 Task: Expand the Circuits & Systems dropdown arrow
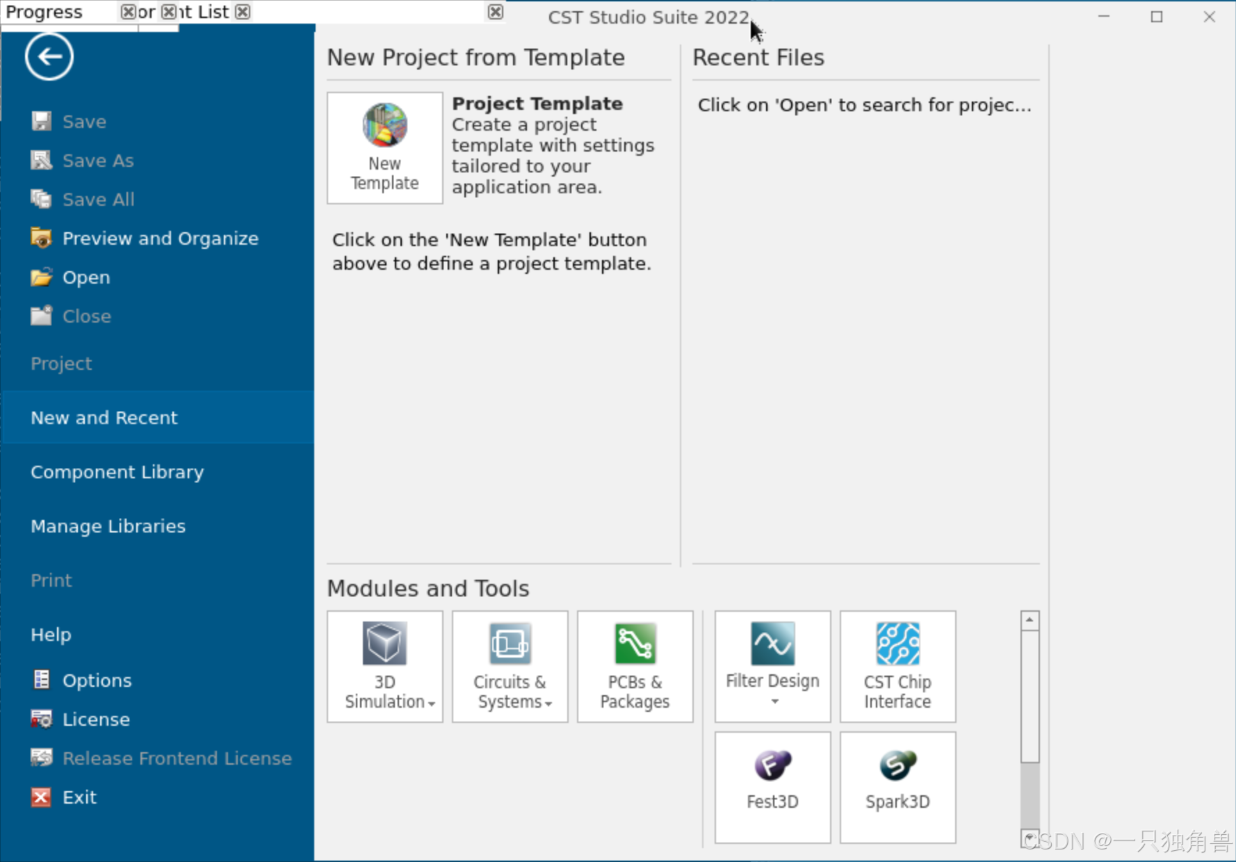[x=548, y=704]
